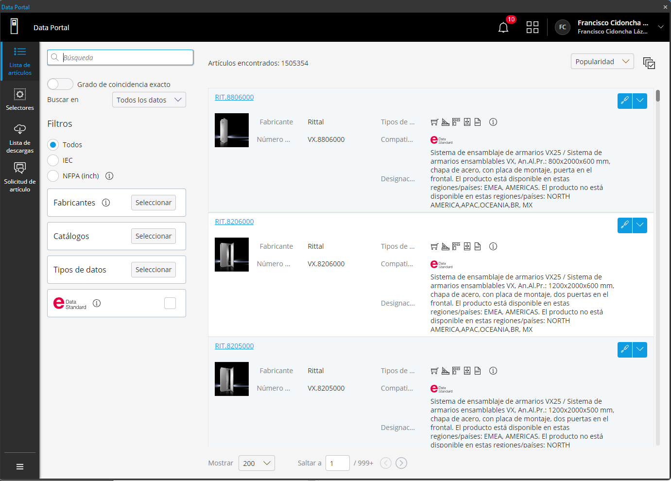This screenshot has height=481, width=671.
Task: Click the blue insert tool button for RIT.8206000
Action: [x=625, y=225]
